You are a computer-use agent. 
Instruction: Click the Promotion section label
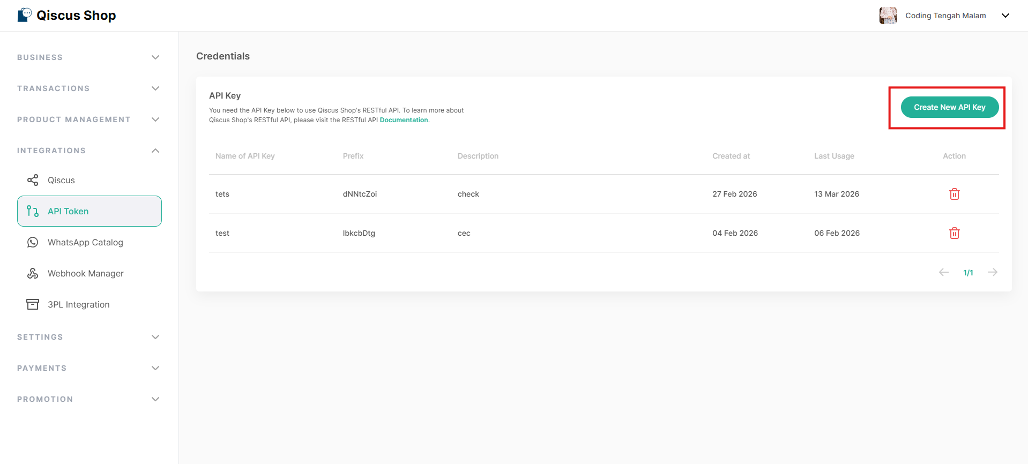click(45, 399)
